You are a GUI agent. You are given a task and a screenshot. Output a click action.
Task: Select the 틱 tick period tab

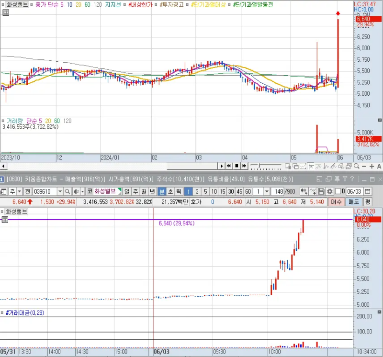coord(179,191)
